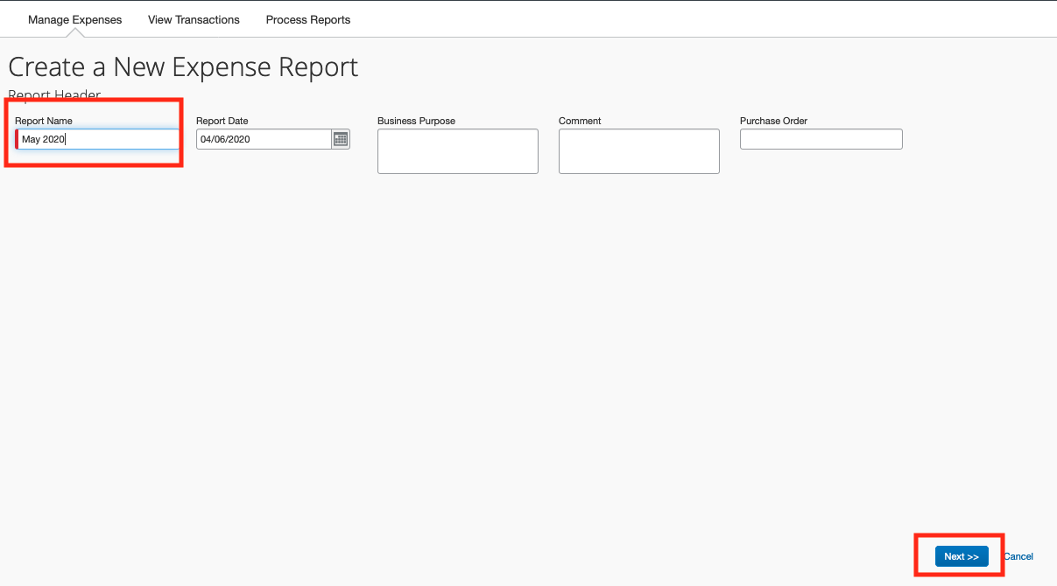
Task: Select the Comment text area
Action: (x=639, y=151)
